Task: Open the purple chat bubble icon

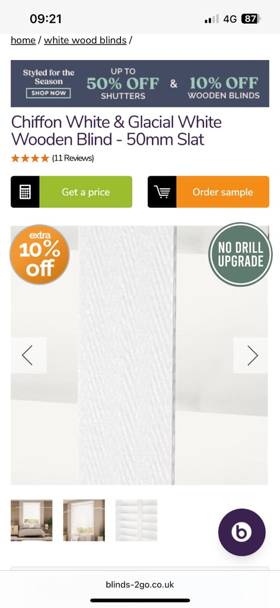Action: coord(241,532)
